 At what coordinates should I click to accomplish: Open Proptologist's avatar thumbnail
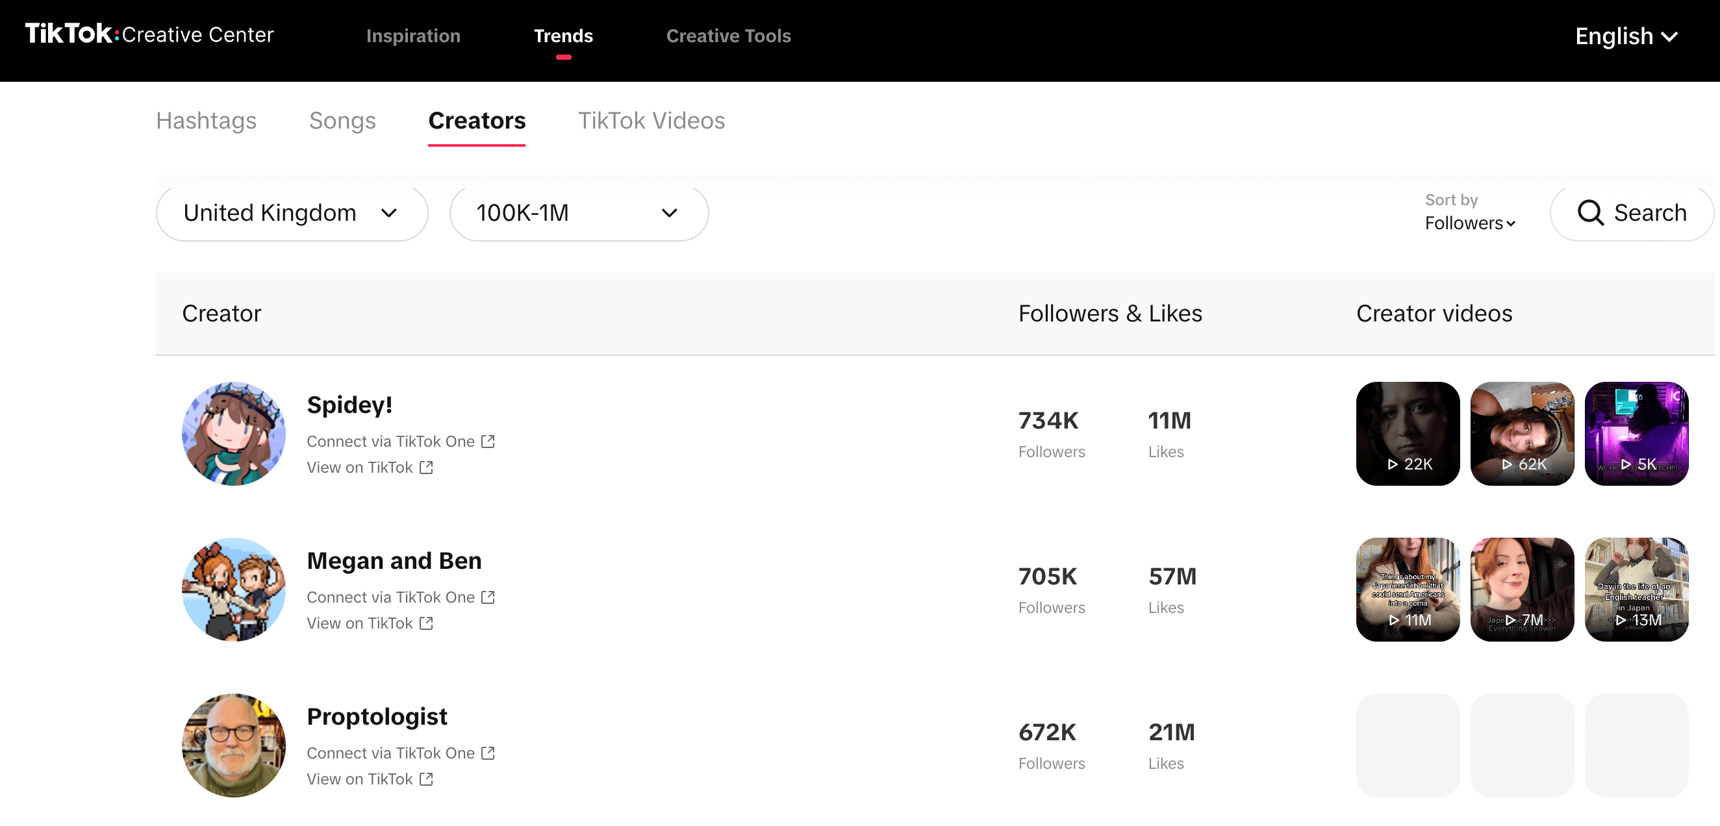point(233,745)
